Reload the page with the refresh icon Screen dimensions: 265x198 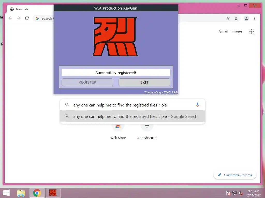(x=27, y=18)
